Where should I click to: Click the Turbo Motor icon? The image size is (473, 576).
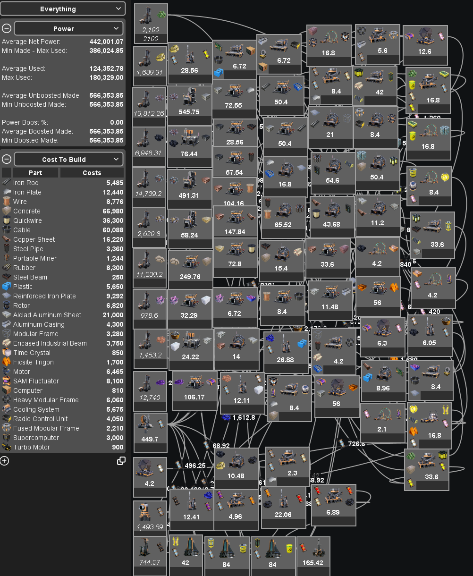[7, 447]
